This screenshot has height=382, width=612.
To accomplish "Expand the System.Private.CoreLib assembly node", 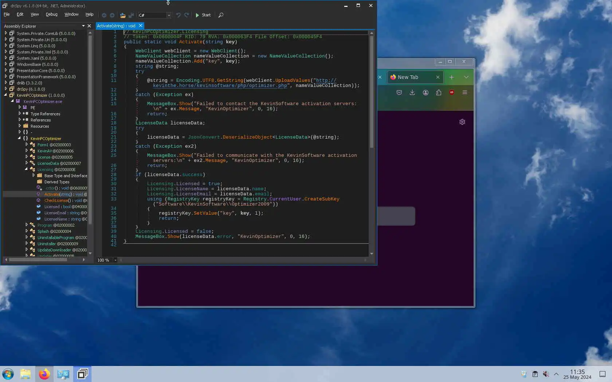I will pos(6,33).
